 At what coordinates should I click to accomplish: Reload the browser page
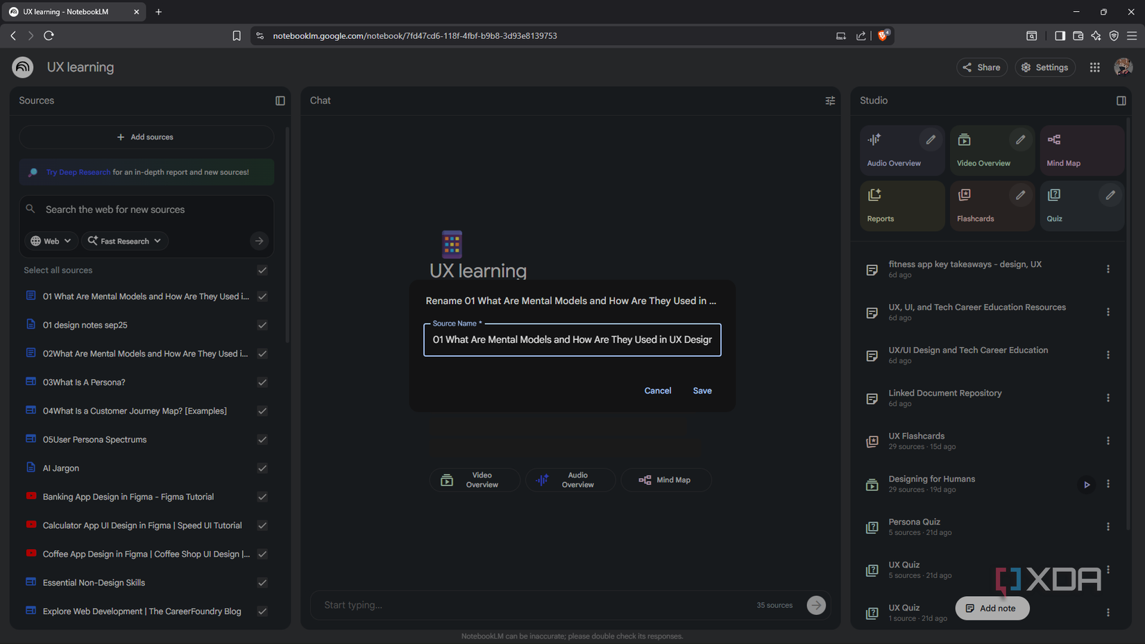coord(49,35)
